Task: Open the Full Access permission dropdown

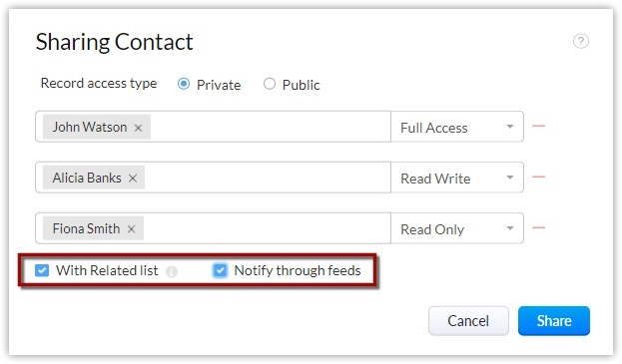Action: [457, 127]
